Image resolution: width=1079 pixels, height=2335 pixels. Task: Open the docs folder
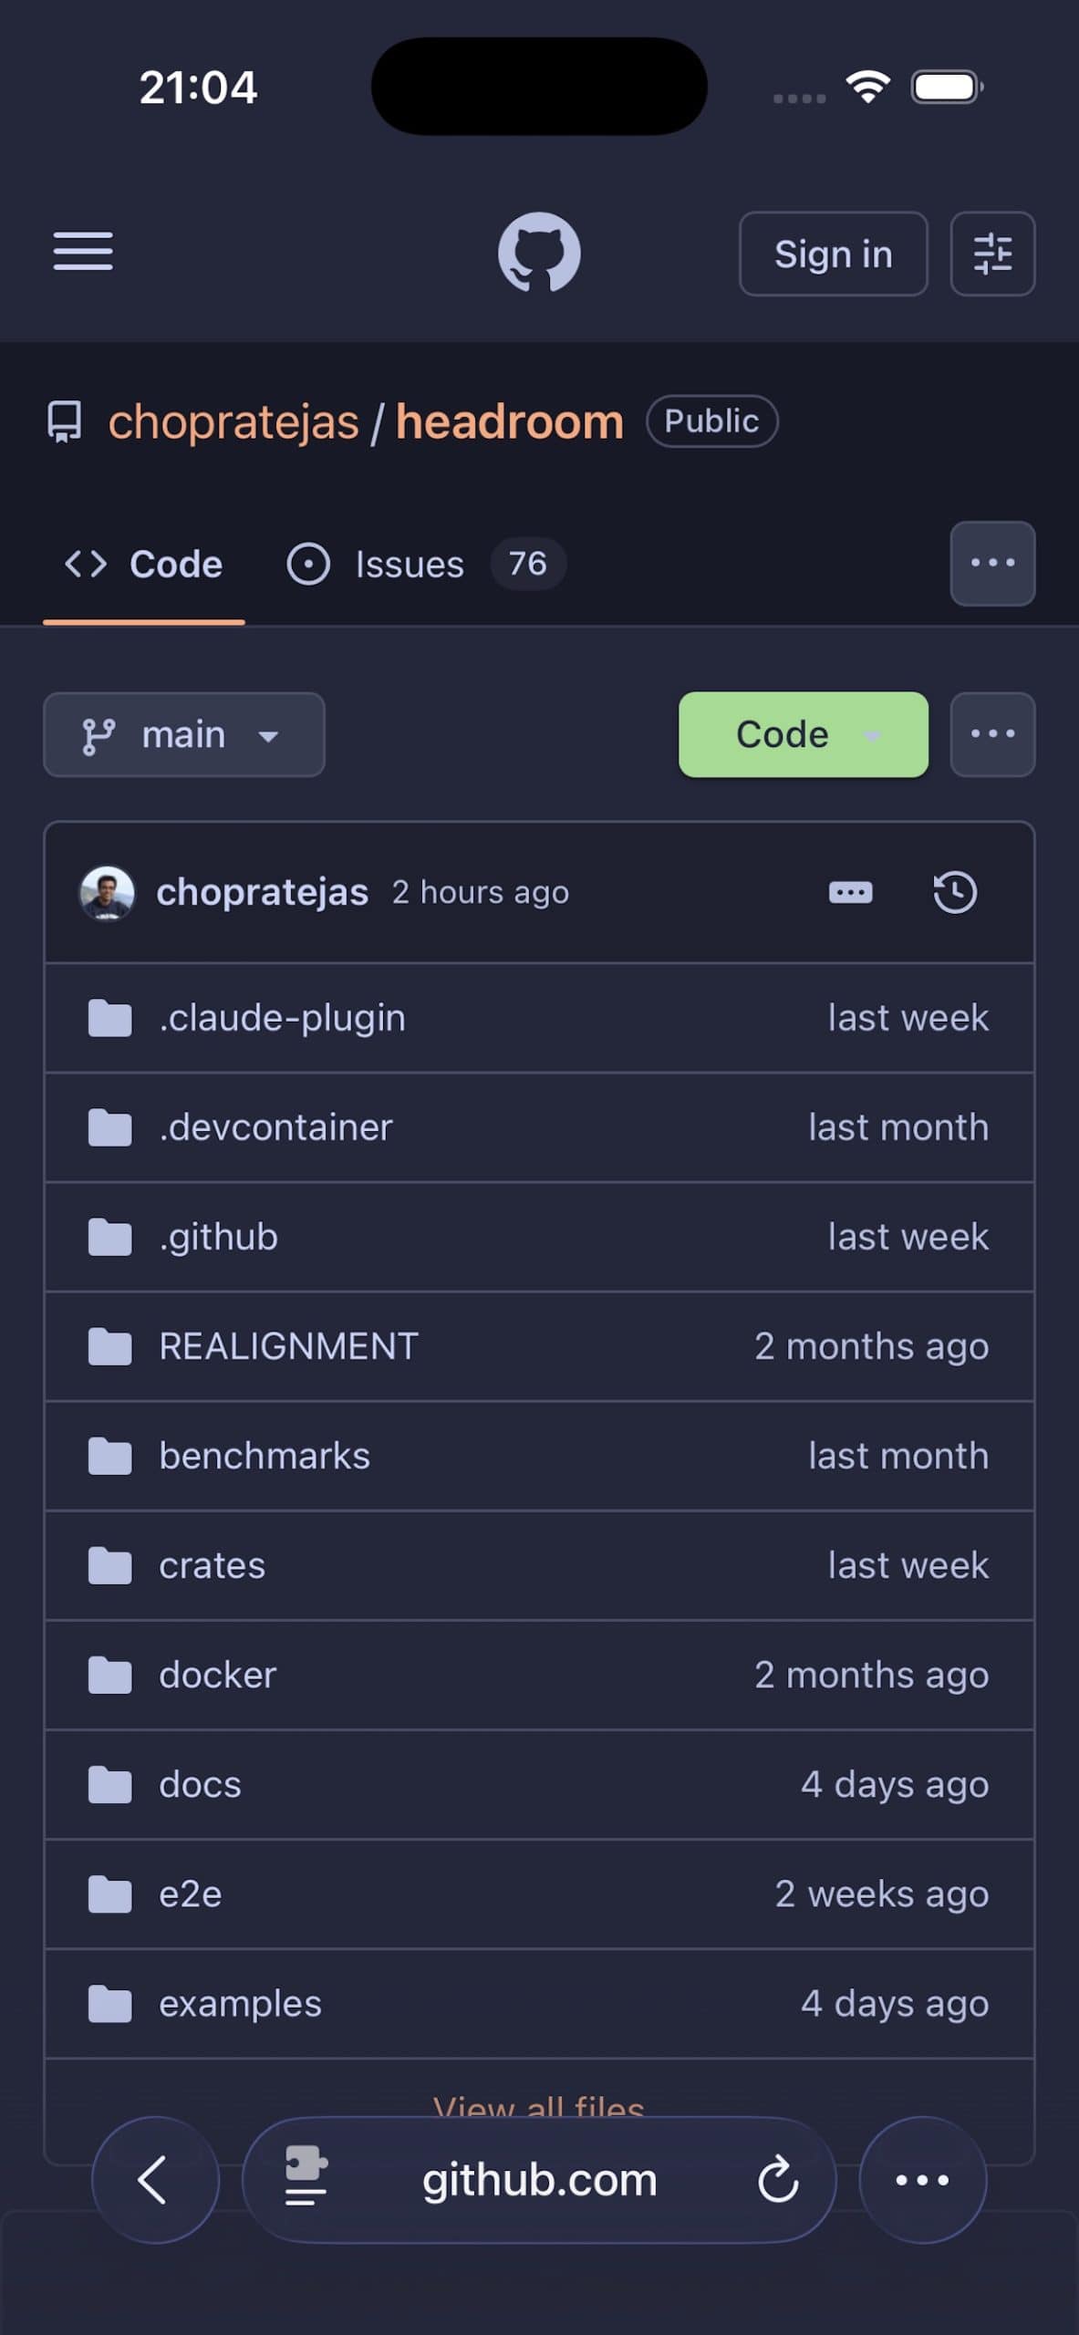(201, 1784)
